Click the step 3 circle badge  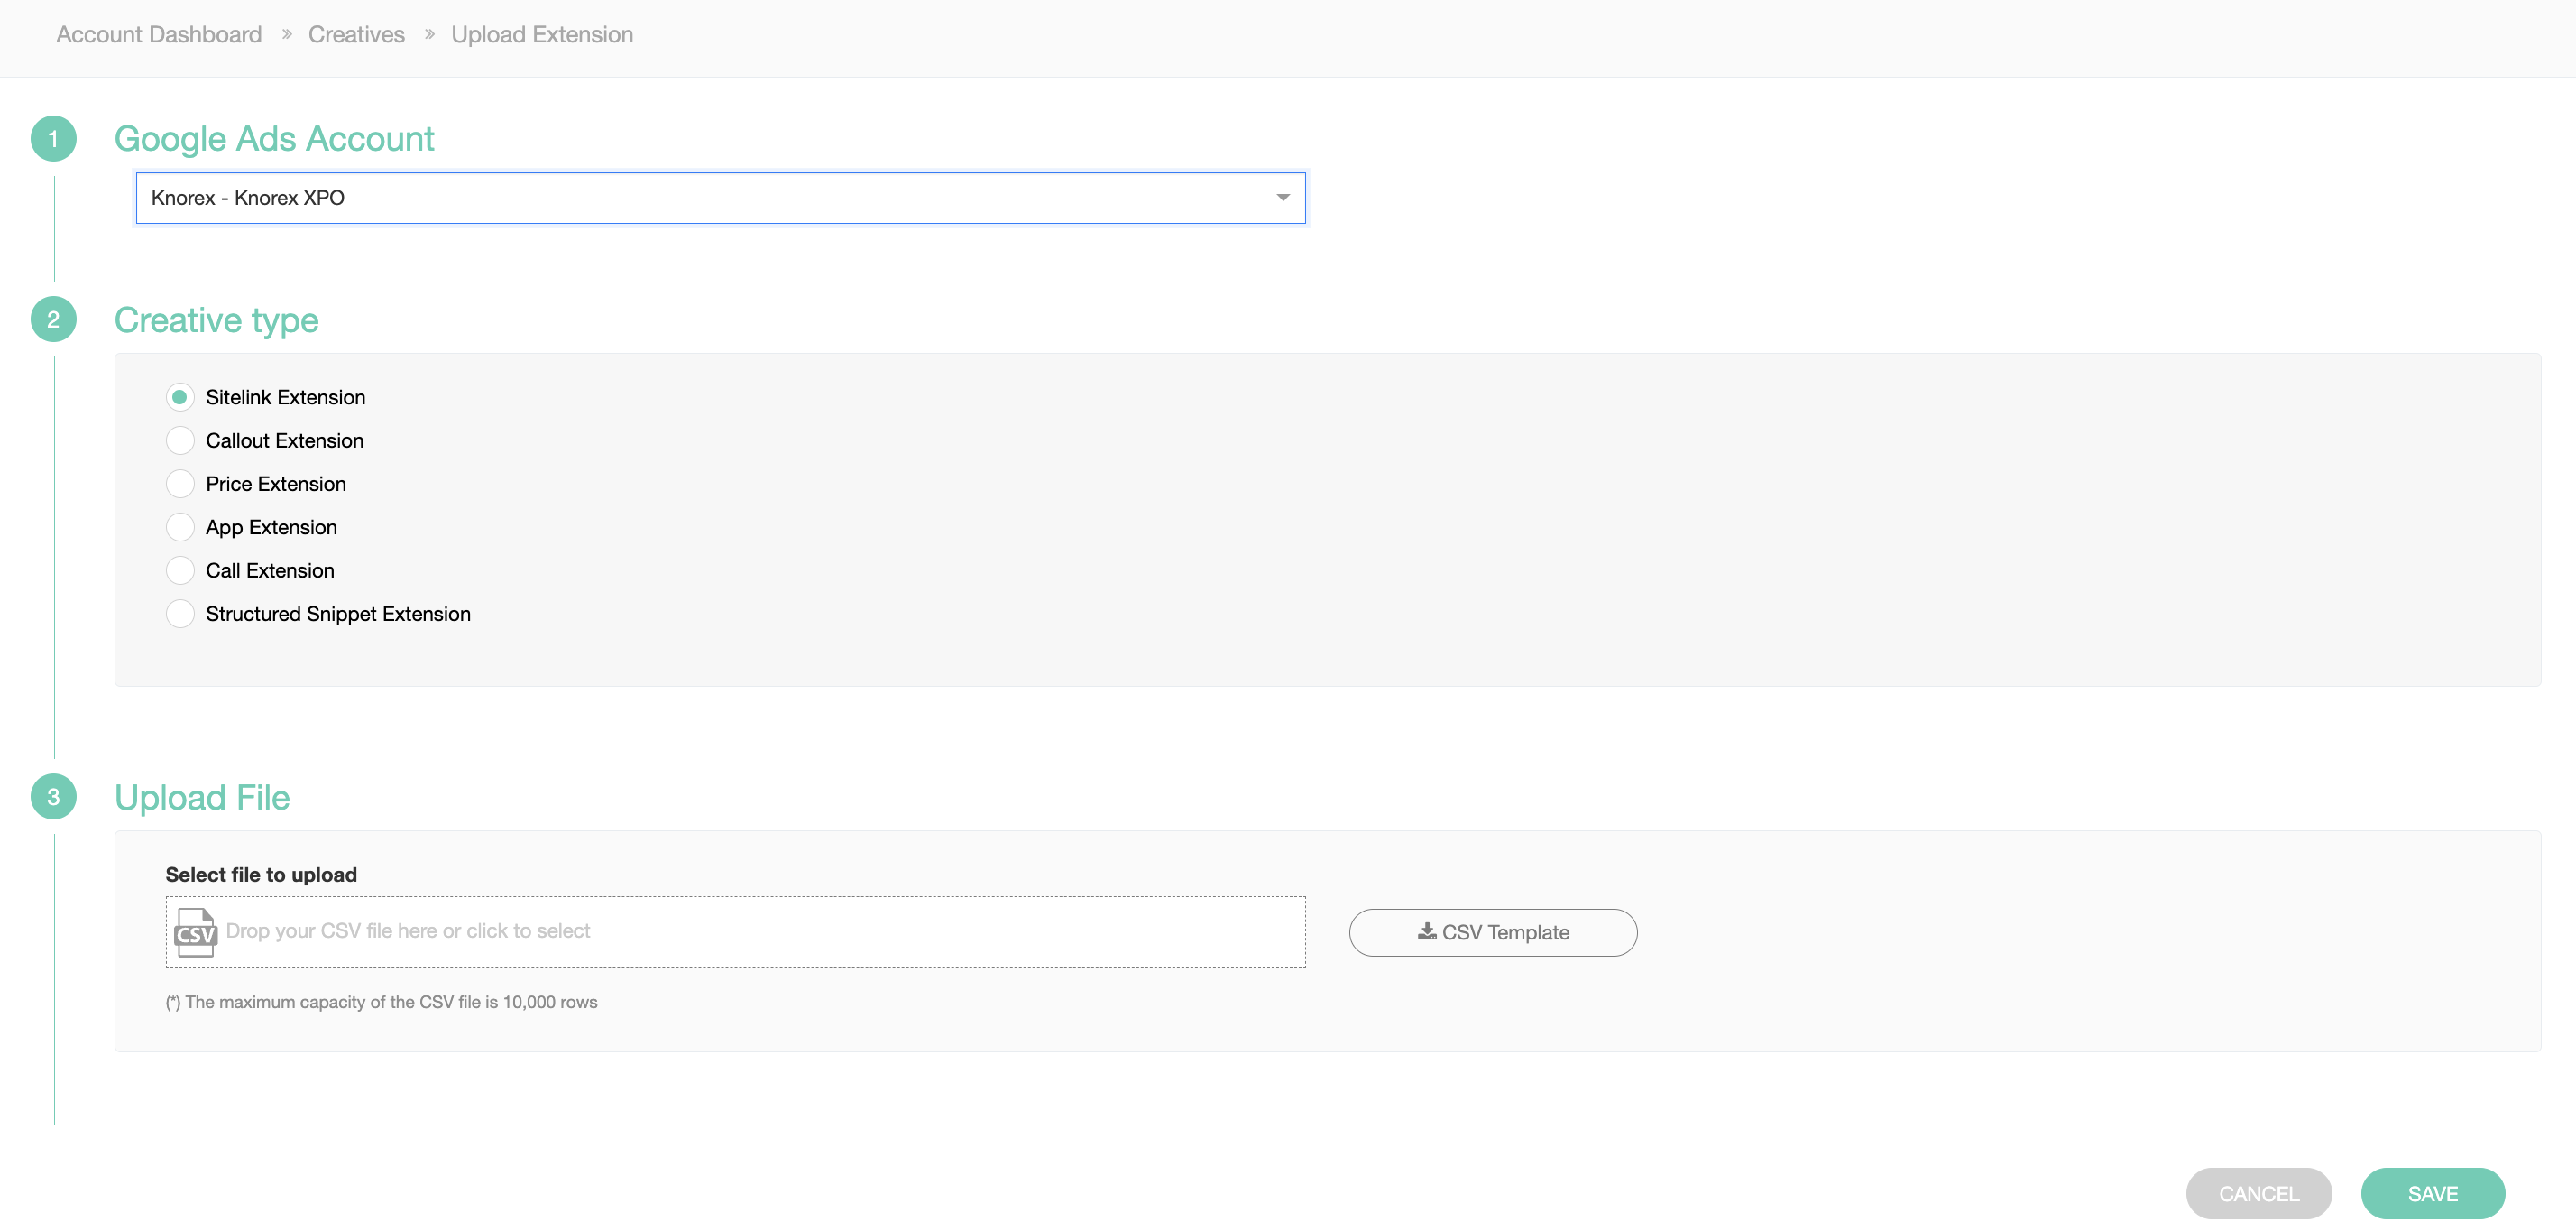53,797
